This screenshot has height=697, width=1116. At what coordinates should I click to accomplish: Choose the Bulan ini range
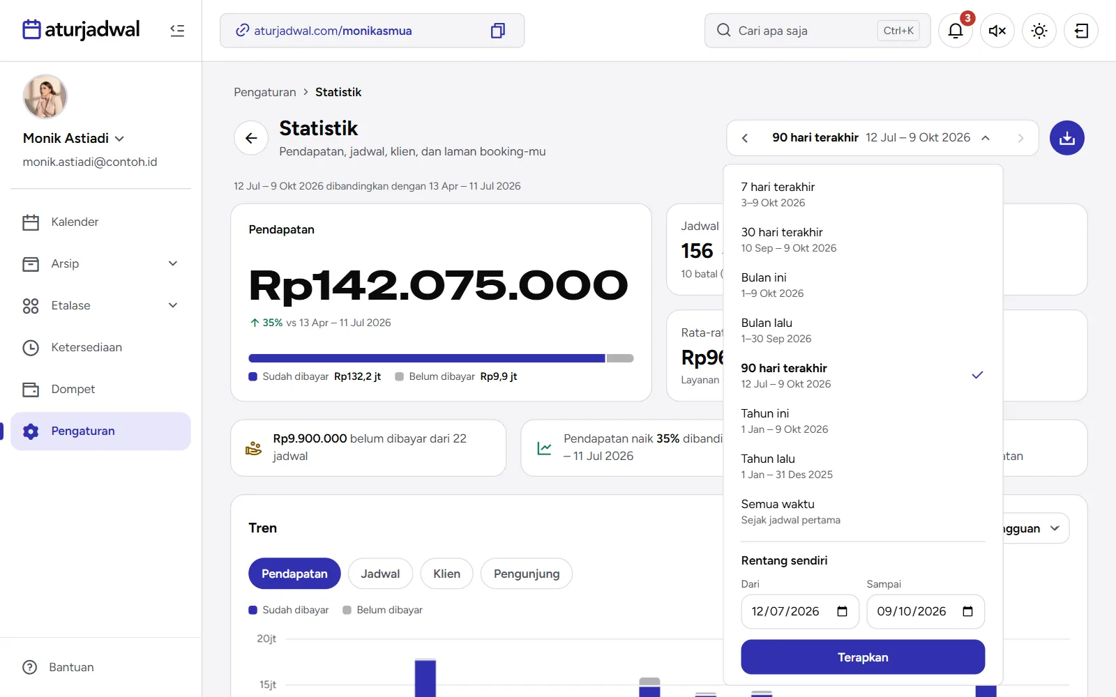click(x=863, y=285)
